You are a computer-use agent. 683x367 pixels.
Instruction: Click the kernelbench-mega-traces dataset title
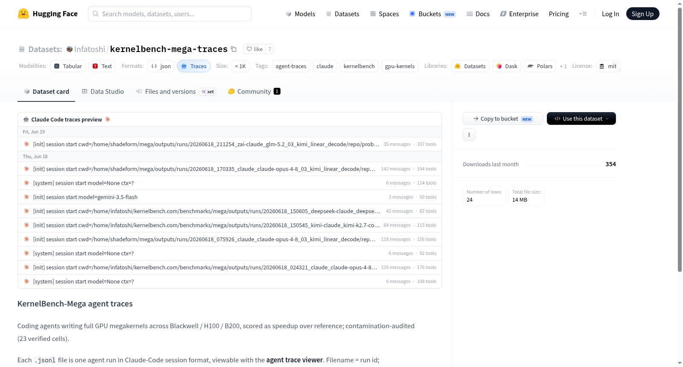tap(169, 49)
